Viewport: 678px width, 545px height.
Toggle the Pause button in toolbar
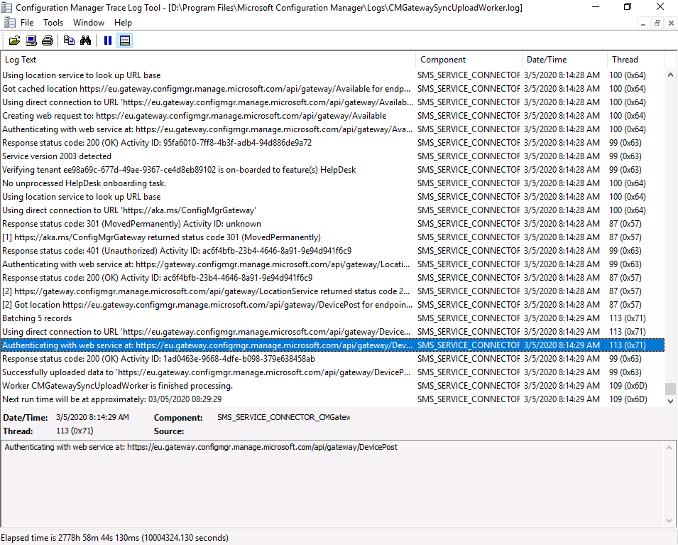[x=108, y=41]
